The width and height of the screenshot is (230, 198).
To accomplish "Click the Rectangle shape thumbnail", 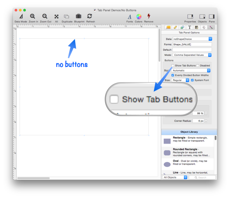I will coord(167,141).
